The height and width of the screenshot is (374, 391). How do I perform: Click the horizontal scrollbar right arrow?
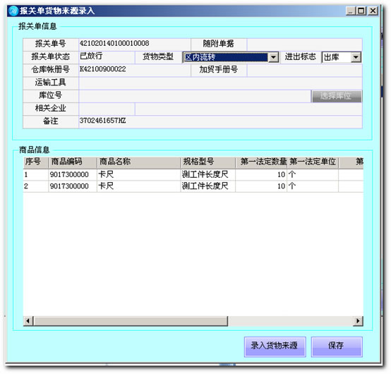coord(359,321)
